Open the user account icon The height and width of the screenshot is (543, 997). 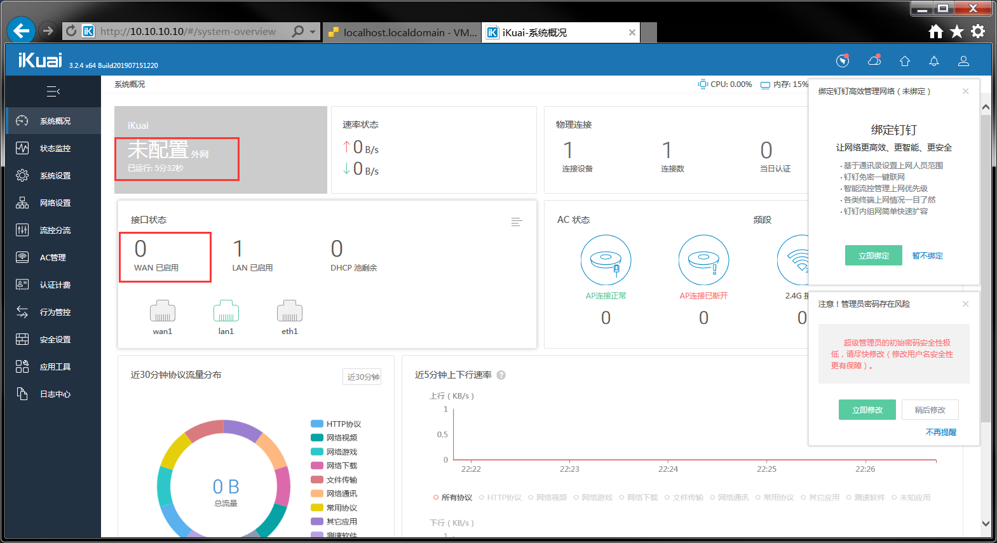(x=963, y=61)
